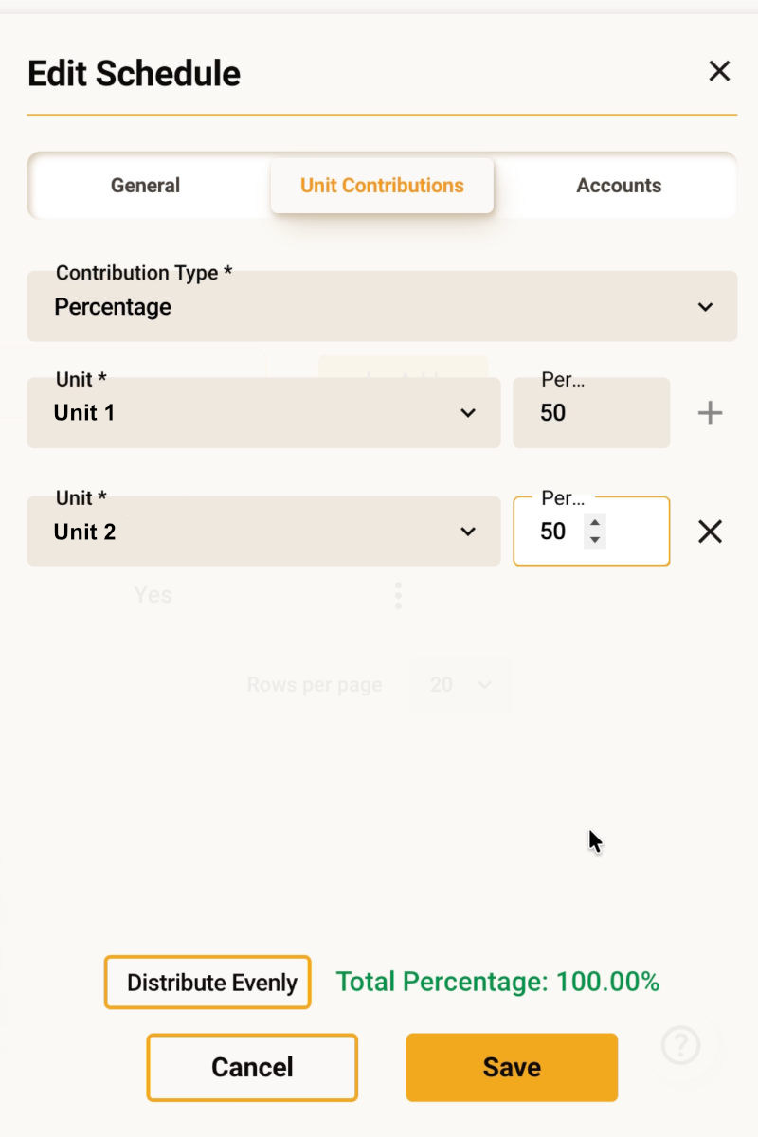Remove the Unit 2 contribution row

(x=710, y=532)
